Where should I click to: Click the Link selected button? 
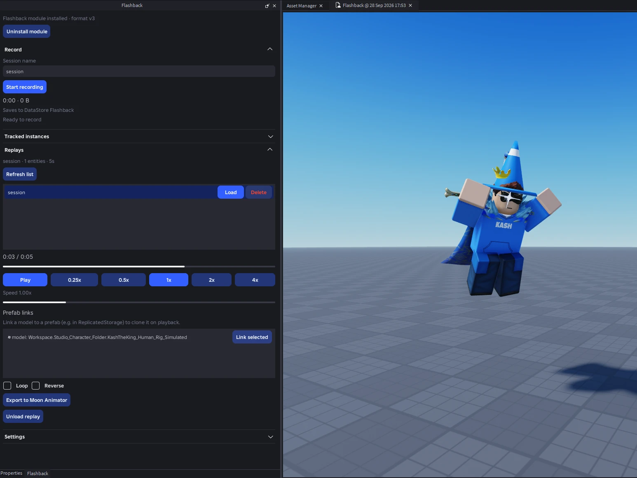(x=252, y=337)
